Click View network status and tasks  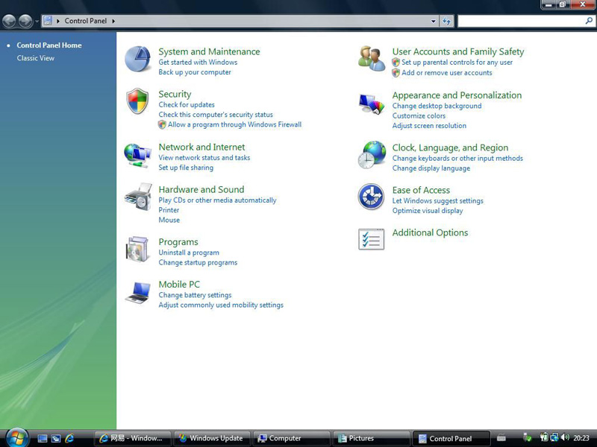[x=204, y=157]
